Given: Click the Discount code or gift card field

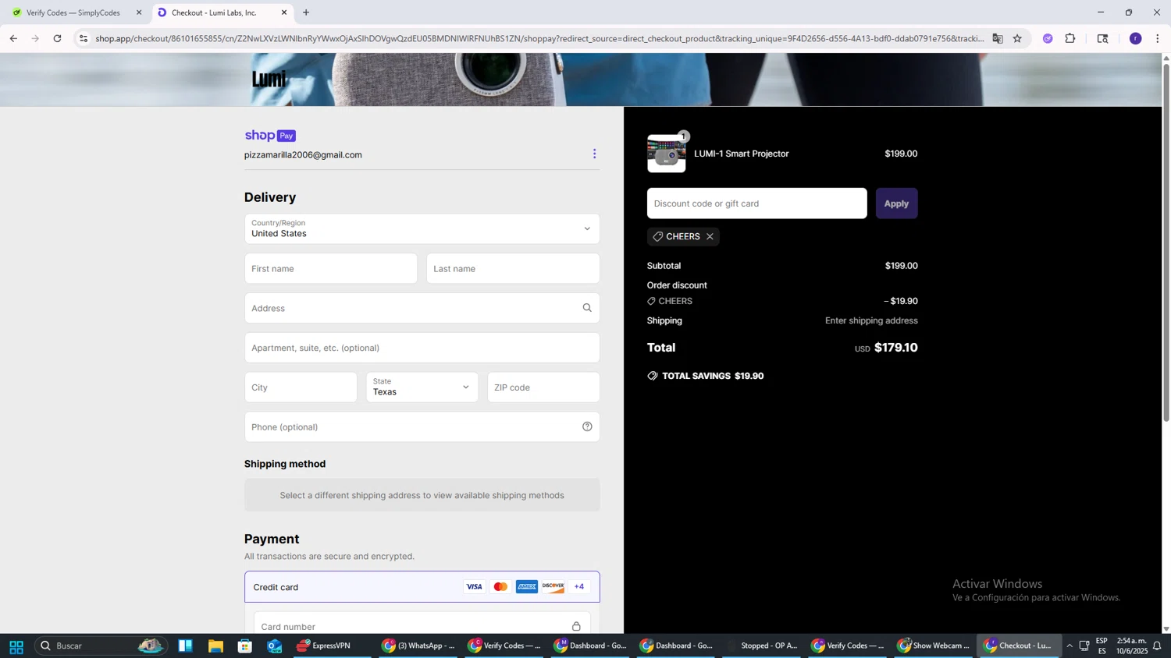Looking at the screenshot, I should pos(757,203).
